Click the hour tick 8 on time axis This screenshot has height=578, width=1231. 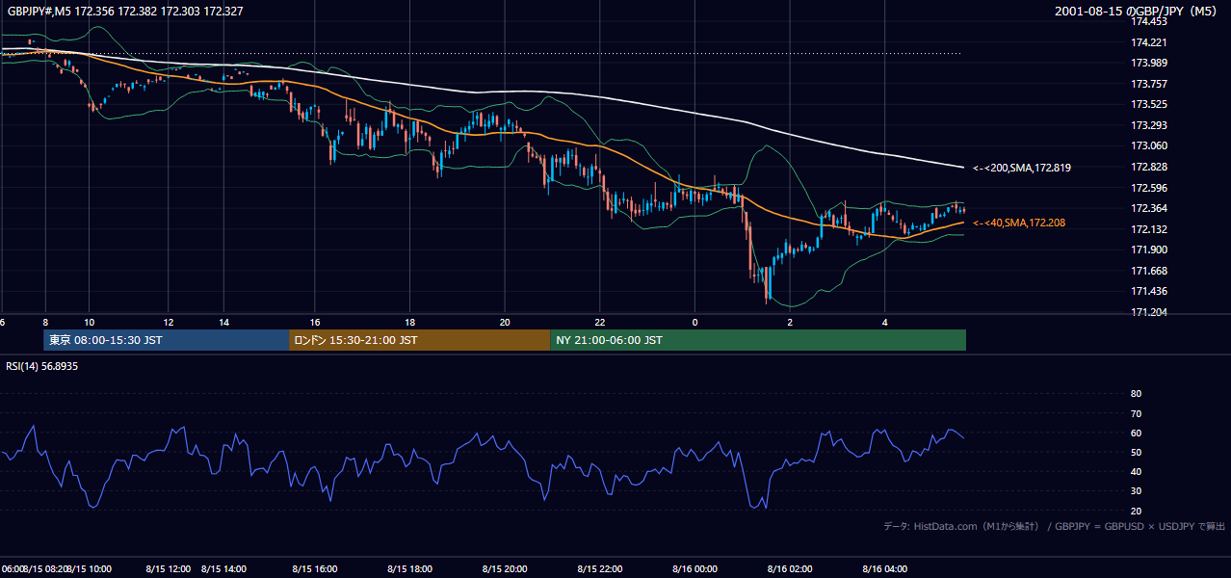tap(44, 322)
